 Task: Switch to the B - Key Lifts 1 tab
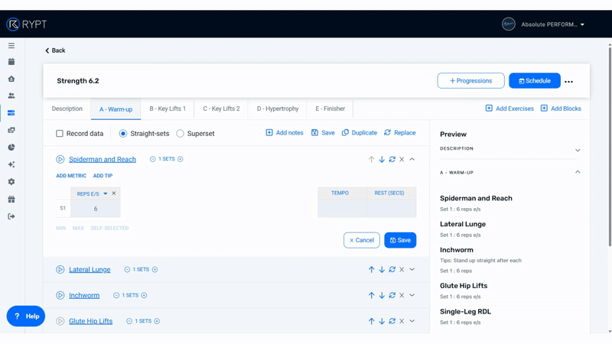168,109
